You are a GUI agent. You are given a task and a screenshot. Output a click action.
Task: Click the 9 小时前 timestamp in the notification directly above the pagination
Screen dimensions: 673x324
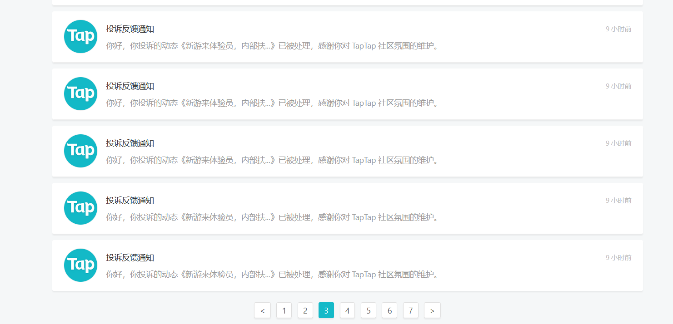pyautogui.click(x=618, y=258)
